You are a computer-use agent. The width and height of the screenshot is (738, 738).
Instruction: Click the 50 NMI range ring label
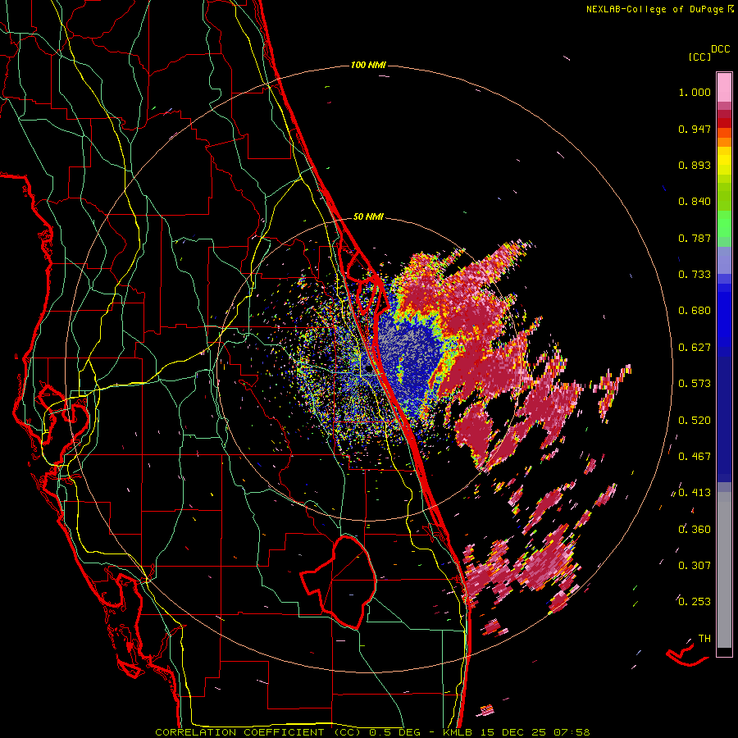(x=368, y=216)
